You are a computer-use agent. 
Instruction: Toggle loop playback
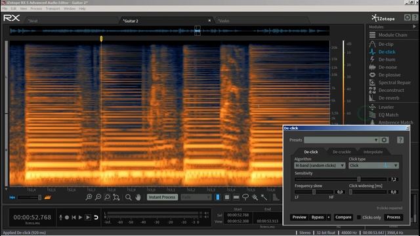click(x=96, y=218)
